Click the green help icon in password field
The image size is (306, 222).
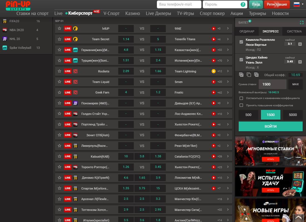[x=243, y=4]
